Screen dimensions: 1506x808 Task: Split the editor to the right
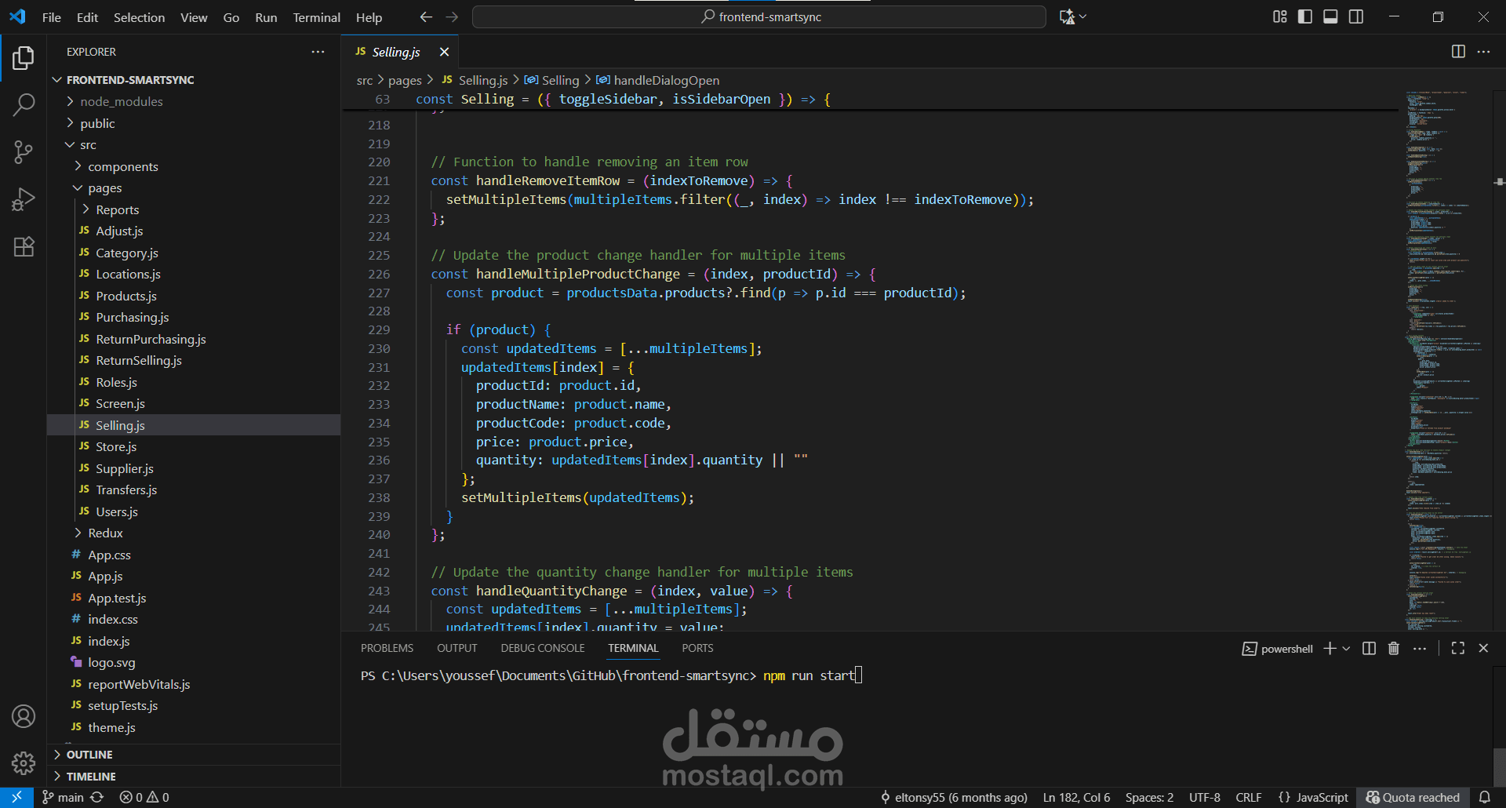coord(1458,52)
